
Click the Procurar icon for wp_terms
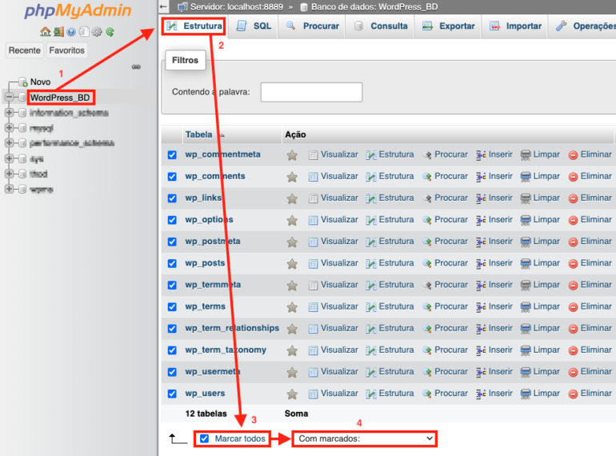tap(427, 307)
